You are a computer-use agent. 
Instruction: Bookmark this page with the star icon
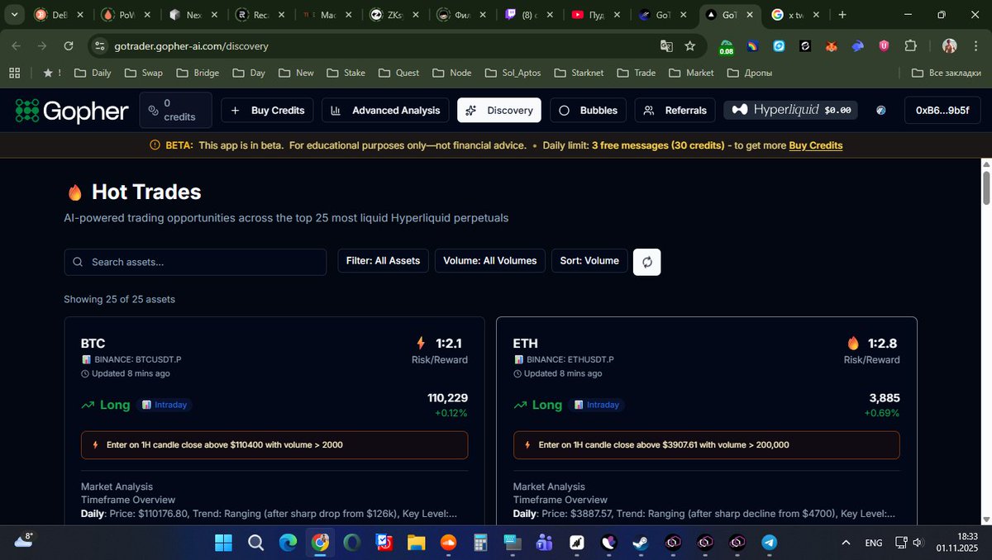pos(690,46)
